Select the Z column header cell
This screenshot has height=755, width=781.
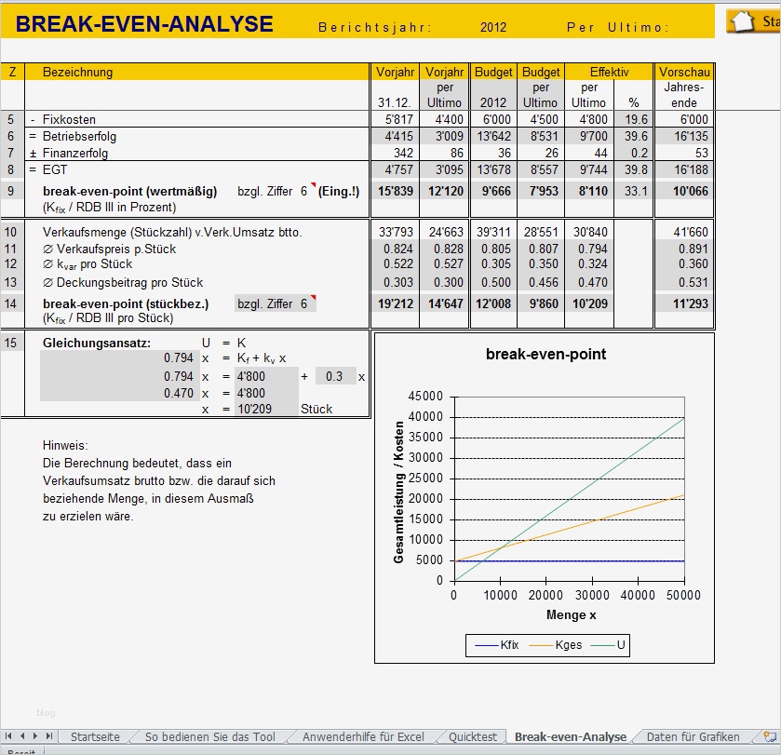point(12,73)
